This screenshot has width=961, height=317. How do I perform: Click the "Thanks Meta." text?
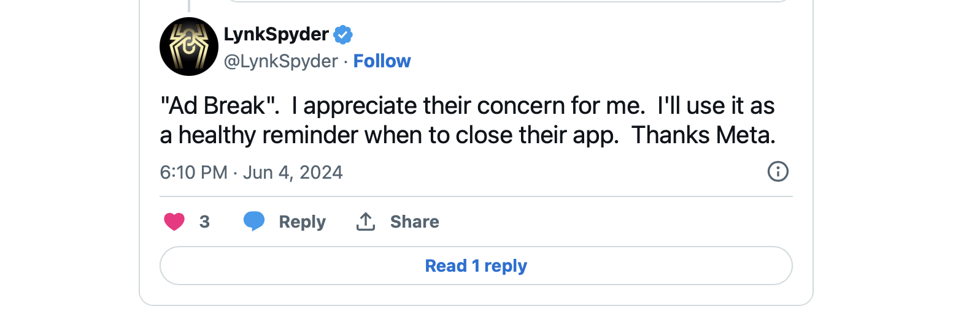[x=703, y=136]
